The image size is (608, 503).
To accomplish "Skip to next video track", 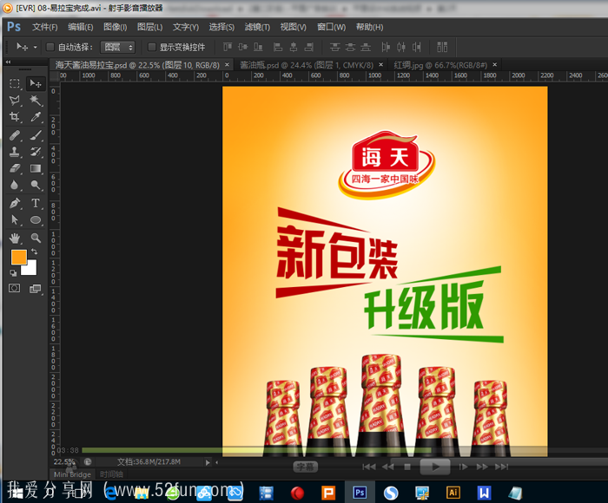I will coord(501,467).
